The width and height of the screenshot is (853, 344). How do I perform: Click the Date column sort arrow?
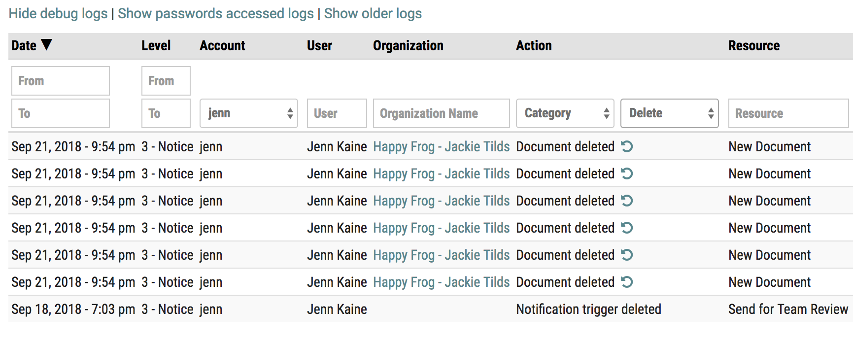[x=46, y=45]
